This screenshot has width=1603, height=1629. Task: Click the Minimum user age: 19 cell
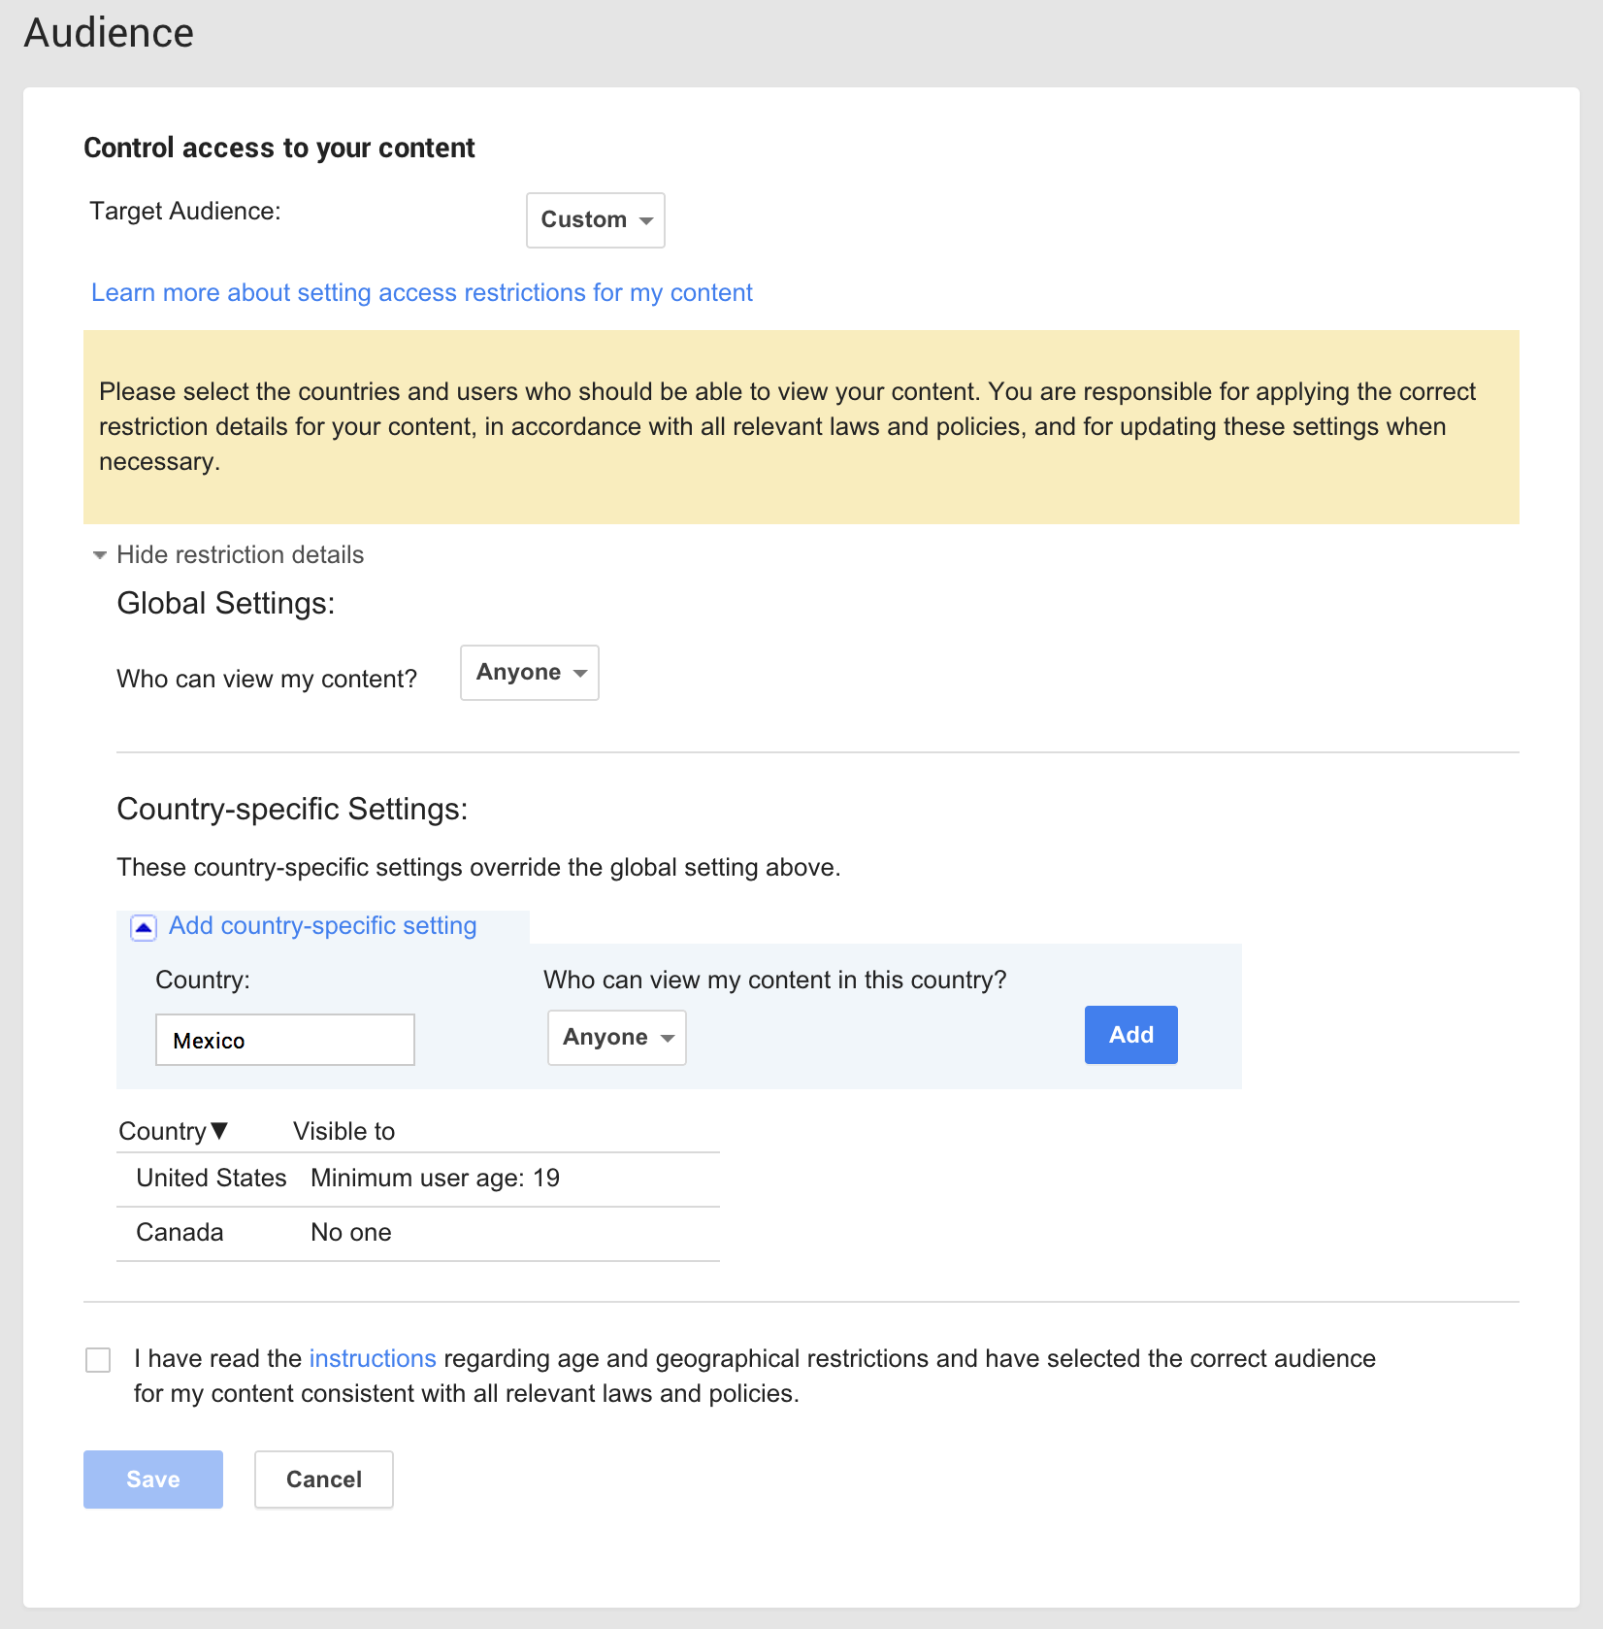[435, 1179]
